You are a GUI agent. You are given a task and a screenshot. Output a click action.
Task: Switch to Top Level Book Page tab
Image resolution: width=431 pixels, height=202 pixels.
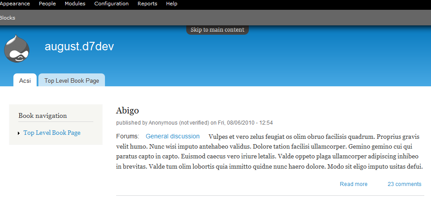point(72,80)
